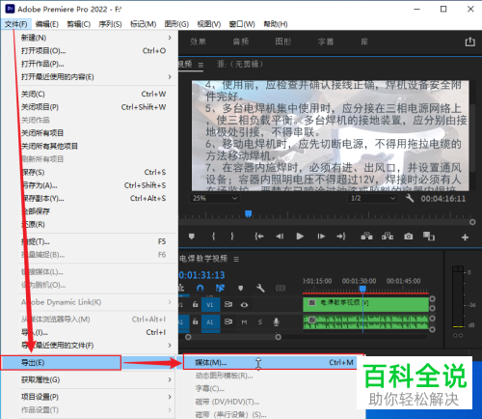Toggle sync lock for V1 track
This screenshot has height=419, width=482.
pyautogui.click(x=228, y=304)
